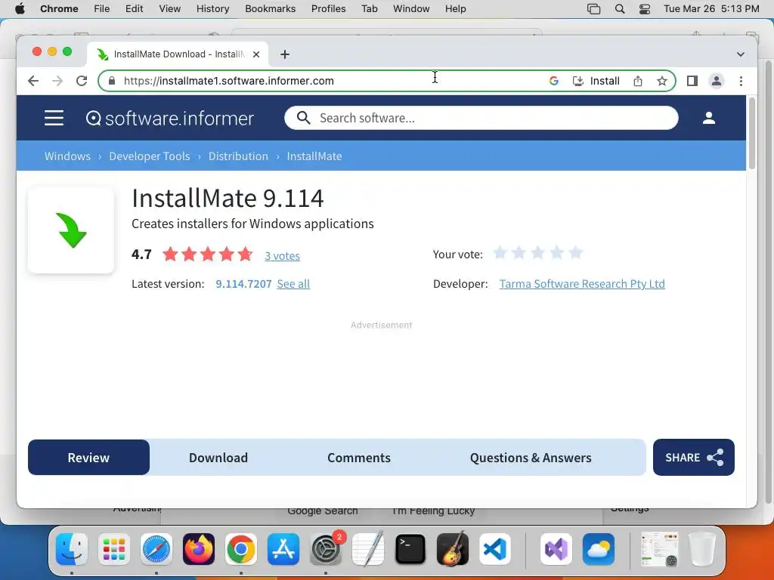Open the hamburger menu on software.informer
The image size is (774, 580).
click(x=54, y=118)
